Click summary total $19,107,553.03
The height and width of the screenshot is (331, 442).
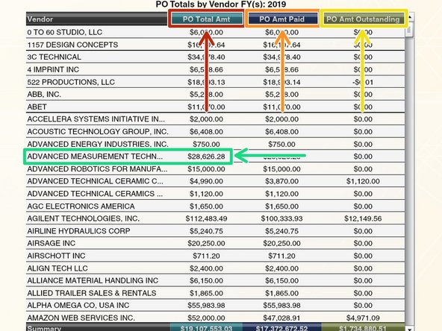click(206, 328)
